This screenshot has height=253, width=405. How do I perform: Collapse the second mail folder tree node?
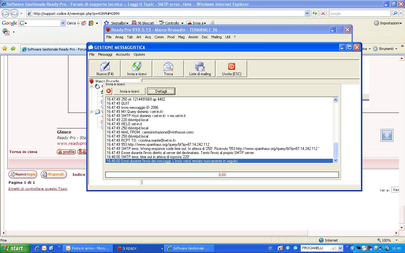[x=92, y=112]
